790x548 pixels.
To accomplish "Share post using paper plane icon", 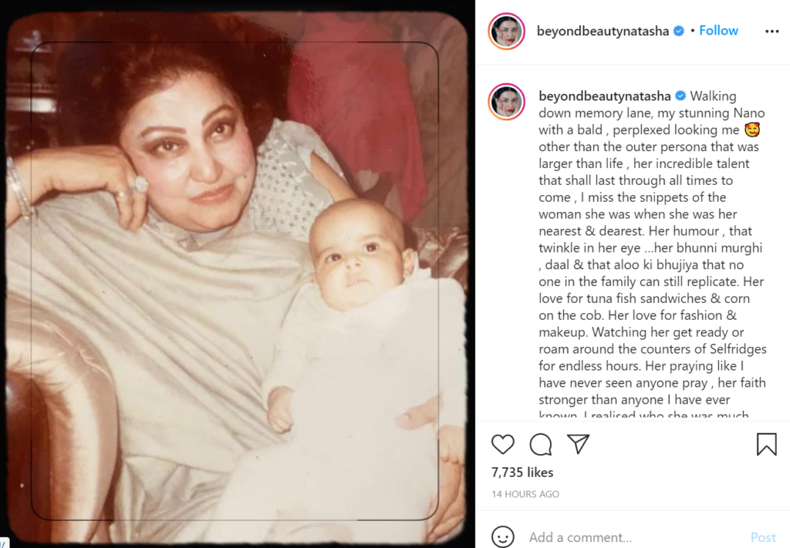I will coord(578,443).
